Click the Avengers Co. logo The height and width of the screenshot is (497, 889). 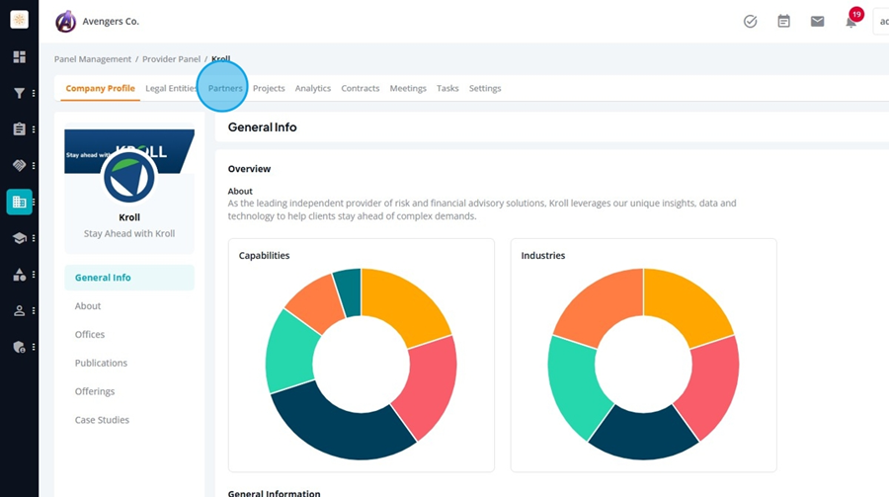point(66,22)
